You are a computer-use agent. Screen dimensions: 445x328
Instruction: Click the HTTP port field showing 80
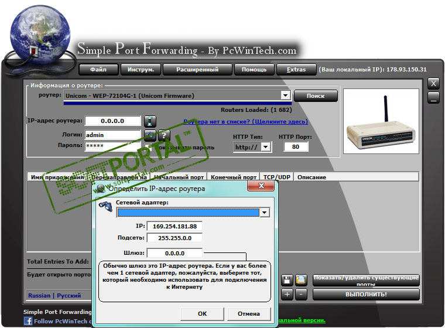(x=296, y=147)
